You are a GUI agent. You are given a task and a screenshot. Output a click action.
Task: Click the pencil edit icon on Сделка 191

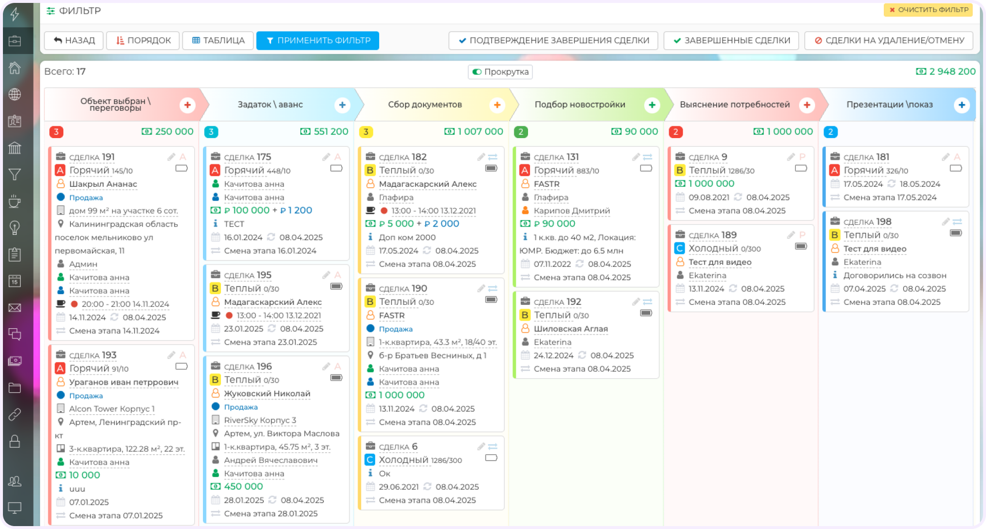[171, 157]
